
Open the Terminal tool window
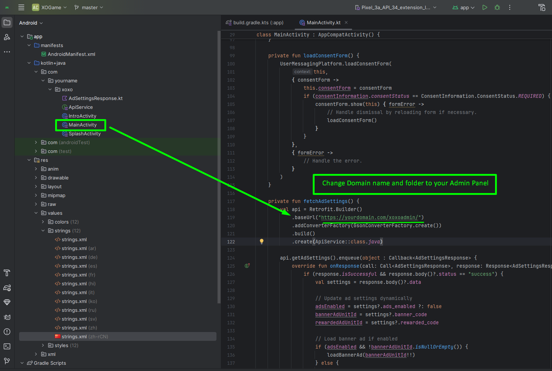coord(7,346)
